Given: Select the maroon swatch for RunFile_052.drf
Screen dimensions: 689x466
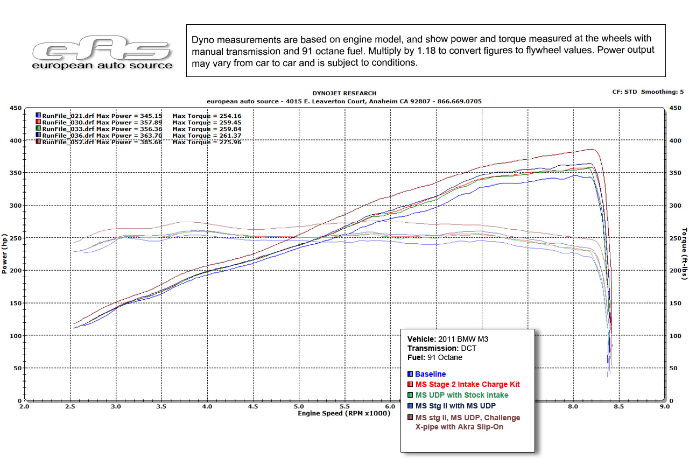Looking at the screenshot, I should [38, 142].
